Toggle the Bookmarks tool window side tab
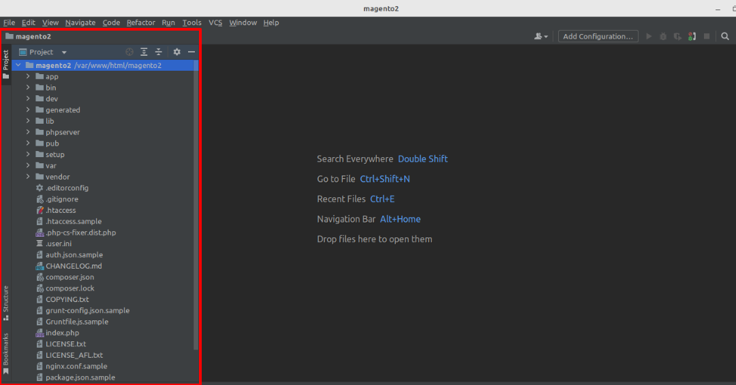The image size is (736, 385). pyautogui.click(x=5, y=354)
